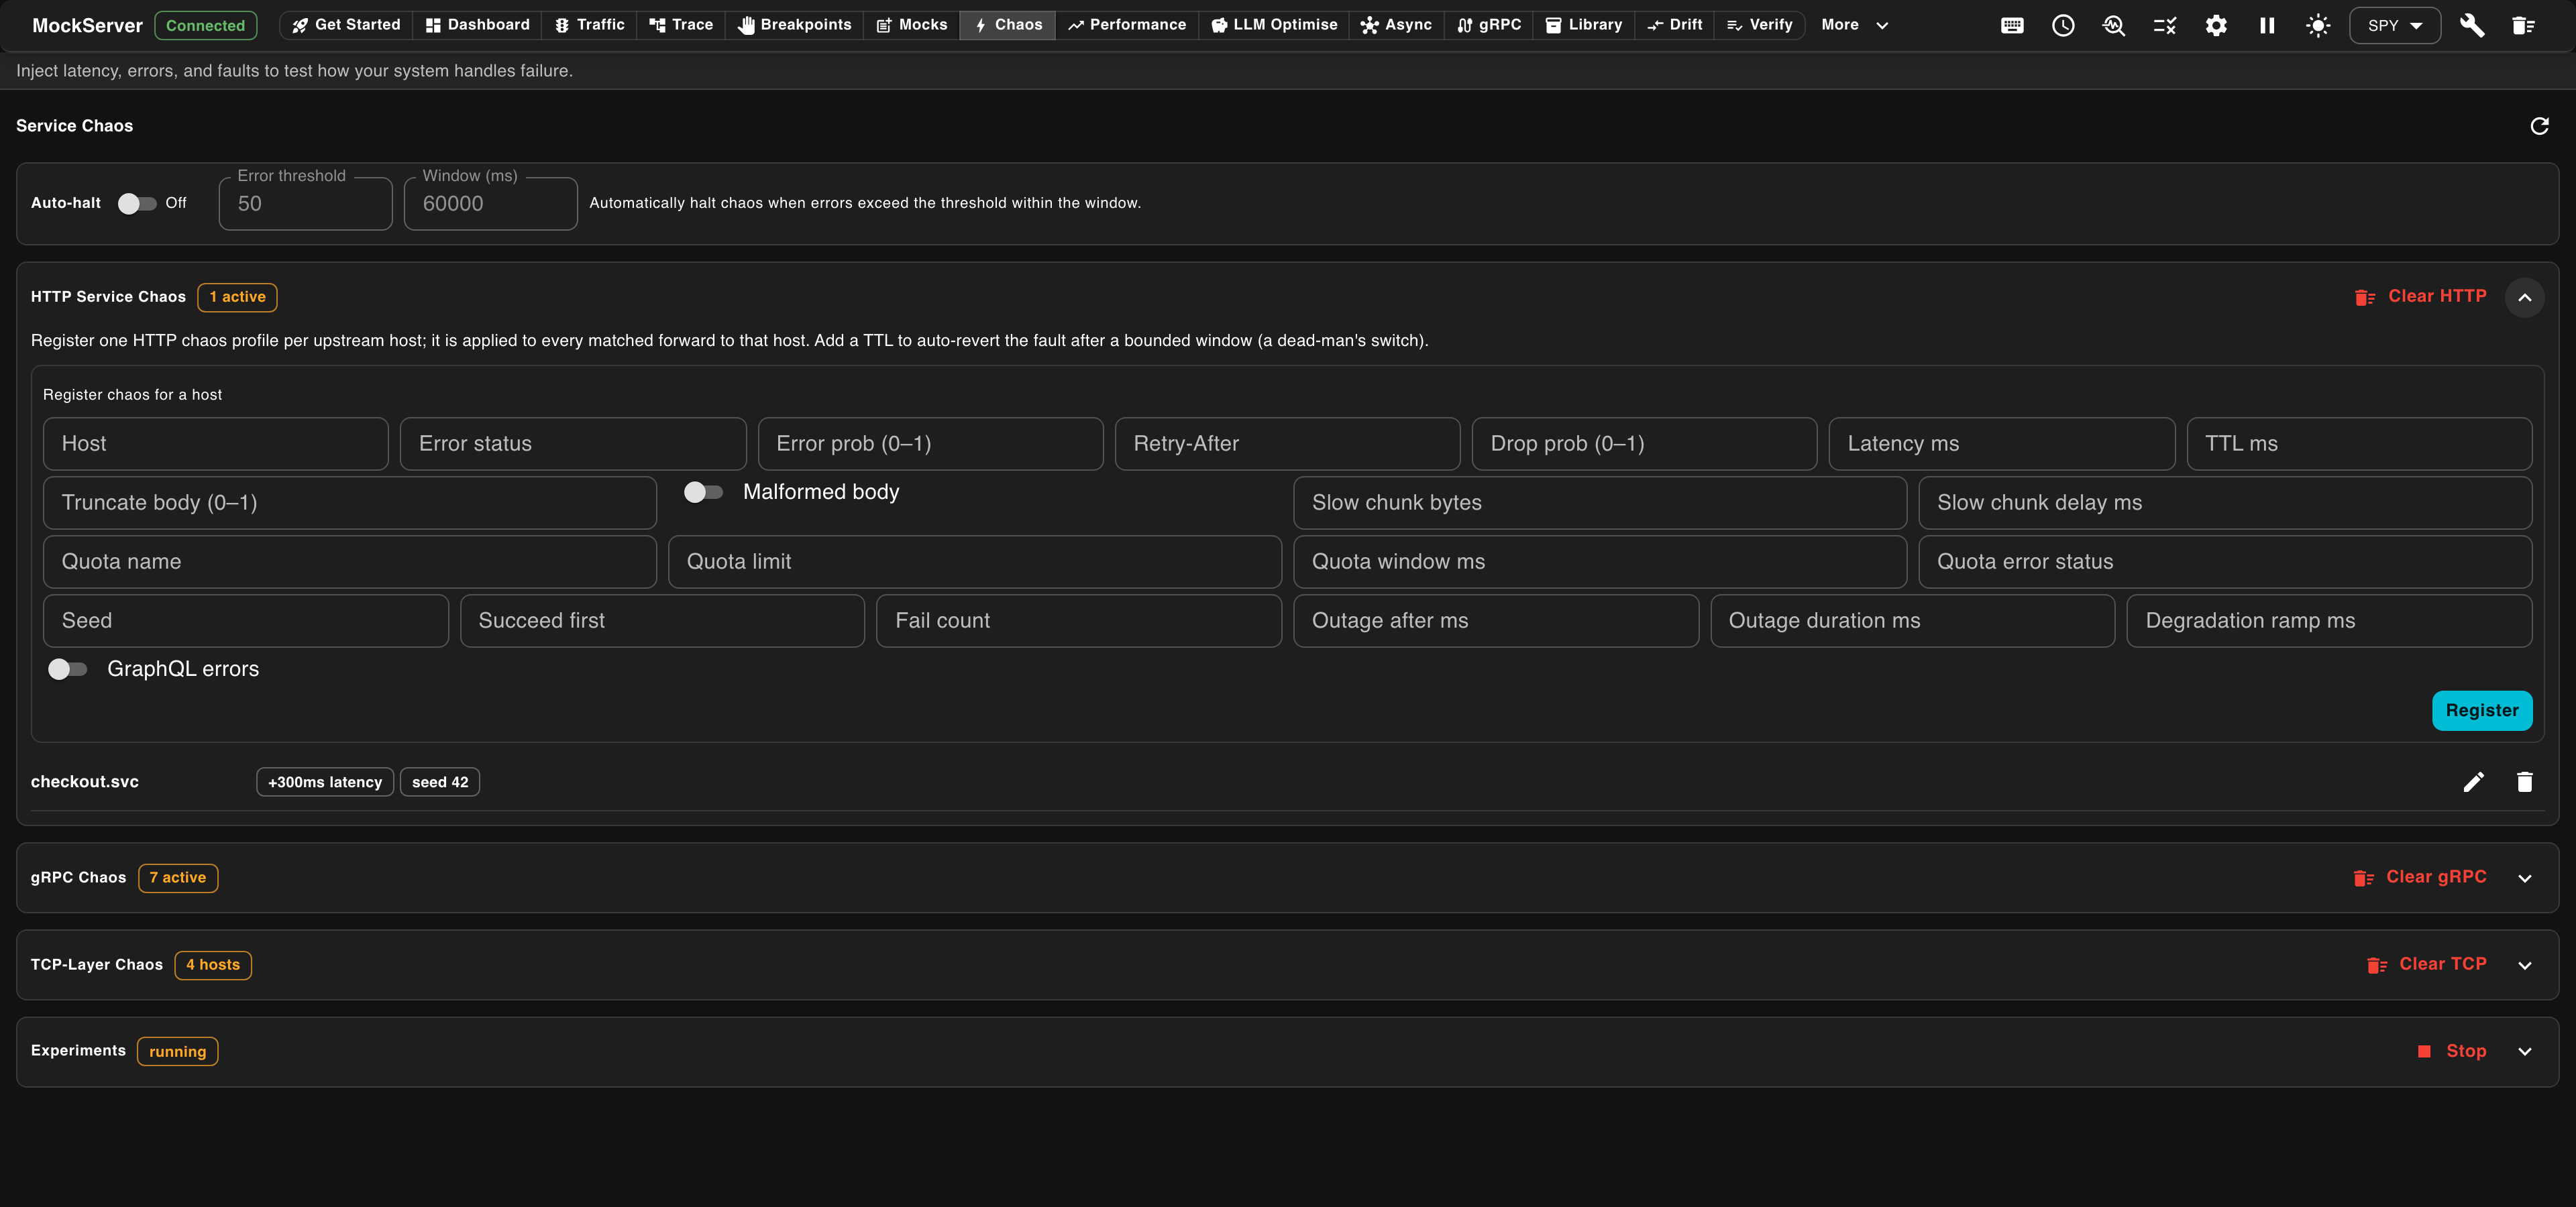
Task: Open the Get Started tab
Action: click(346, 25)
